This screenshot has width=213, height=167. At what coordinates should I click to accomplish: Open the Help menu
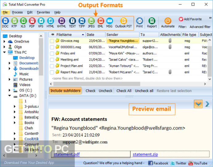[57, 12]
